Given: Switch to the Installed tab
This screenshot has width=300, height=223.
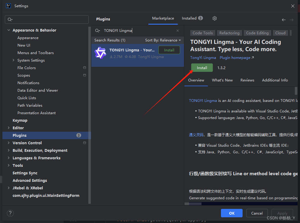Looking at the screenshot, I should tap(192, 18).
